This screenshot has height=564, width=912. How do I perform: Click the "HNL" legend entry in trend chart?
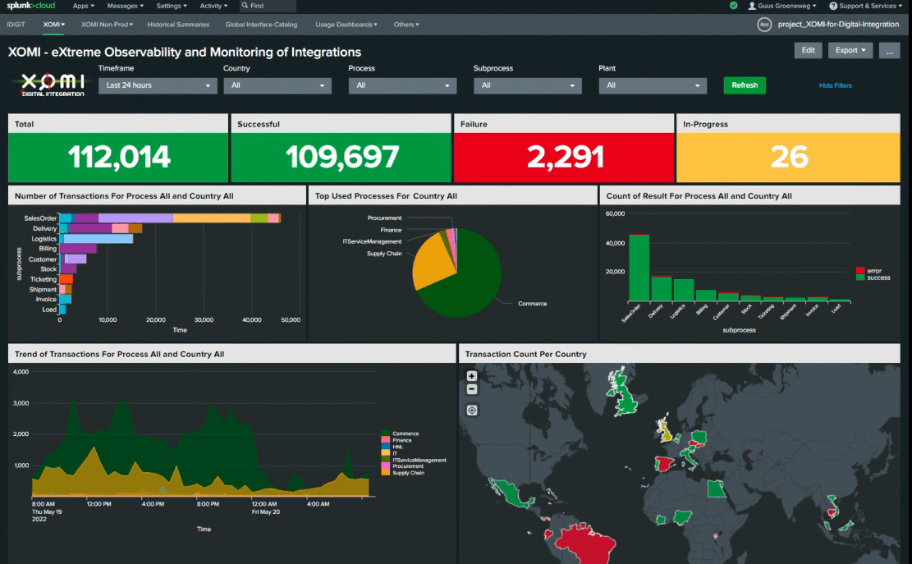pyautogui.click(x=398, y=447)
